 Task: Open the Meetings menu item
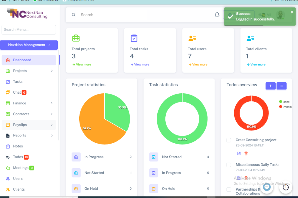tap(29, 168)
